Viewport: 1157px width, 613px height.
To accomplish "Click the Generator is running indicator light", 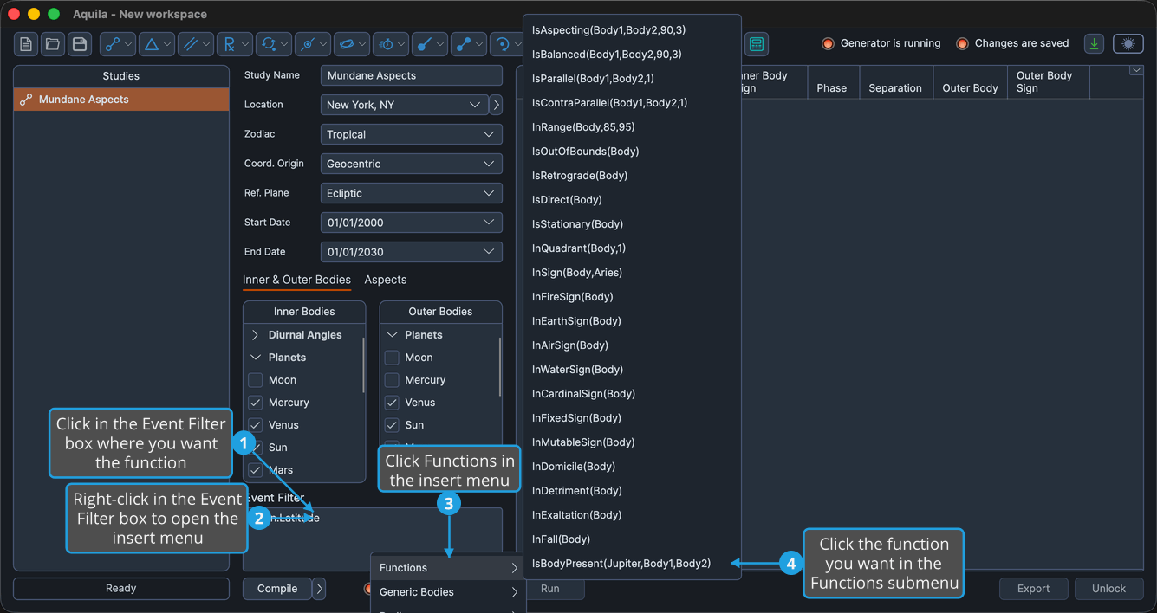I will point(828,43).
